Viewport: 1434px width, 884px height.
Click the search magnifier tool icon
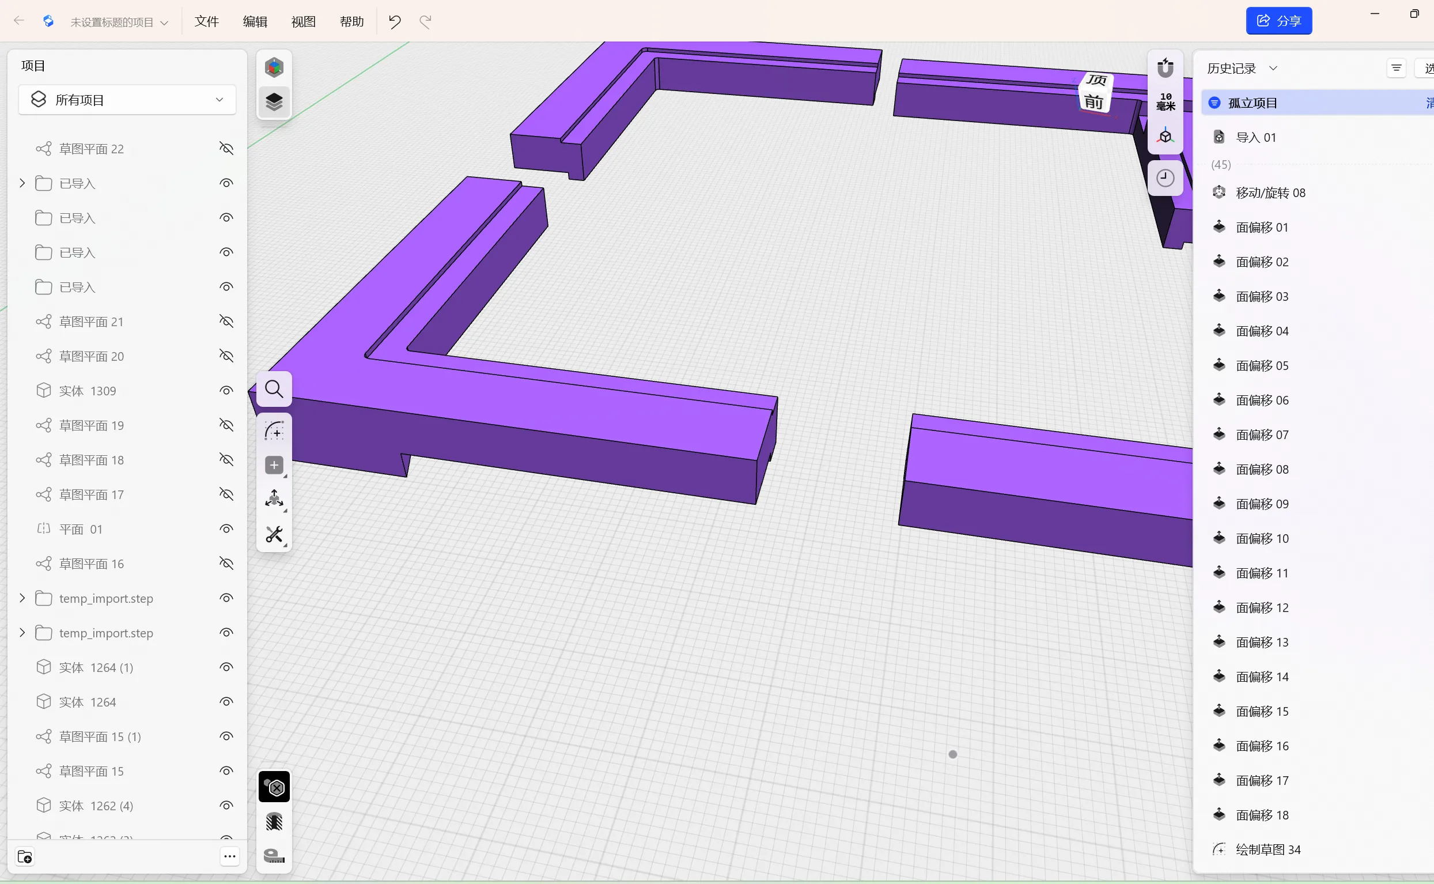point(274,390)
